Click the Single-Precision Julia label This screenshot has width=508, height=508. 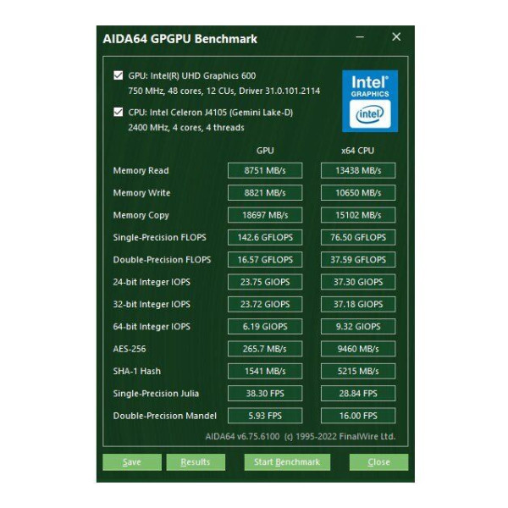(156, 394)
